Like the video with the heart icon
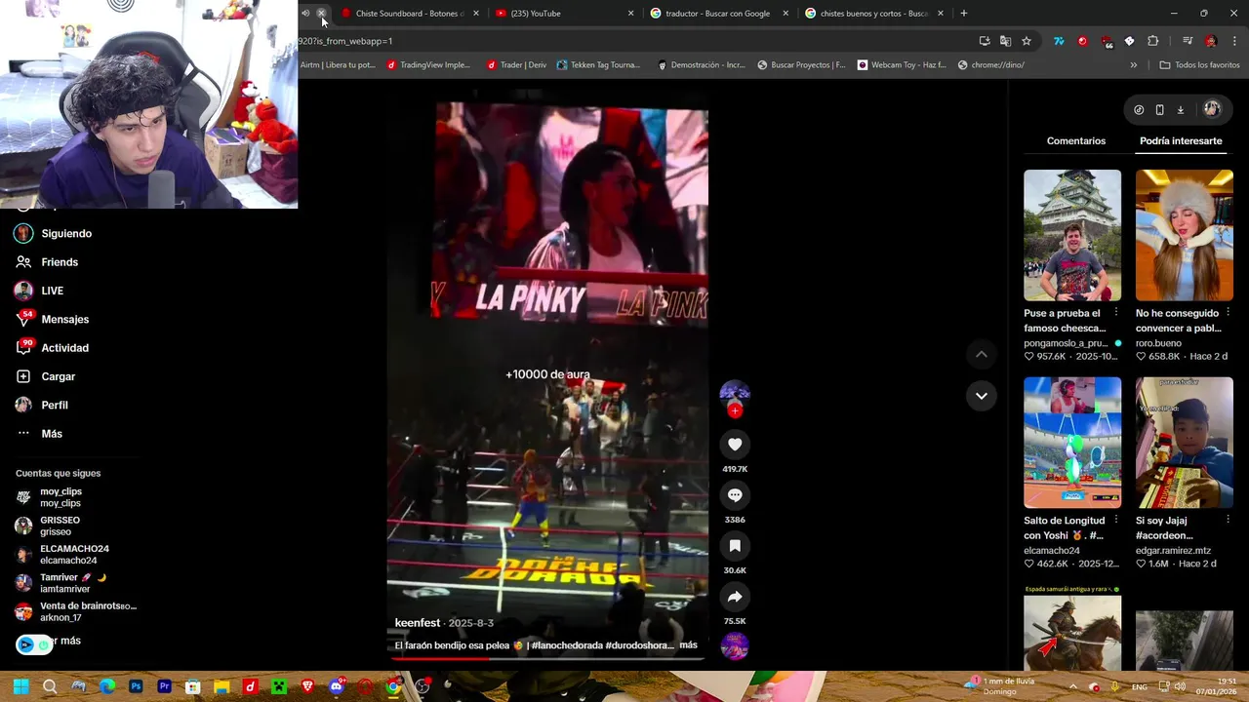This screenshot has width=1249, height=702. click(735, 445)
